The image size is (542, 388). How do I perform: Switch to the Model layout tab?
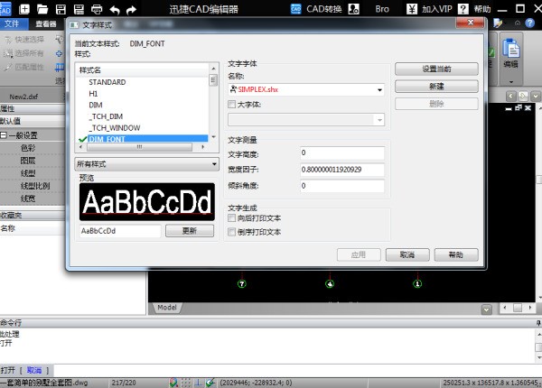point(167,307)
